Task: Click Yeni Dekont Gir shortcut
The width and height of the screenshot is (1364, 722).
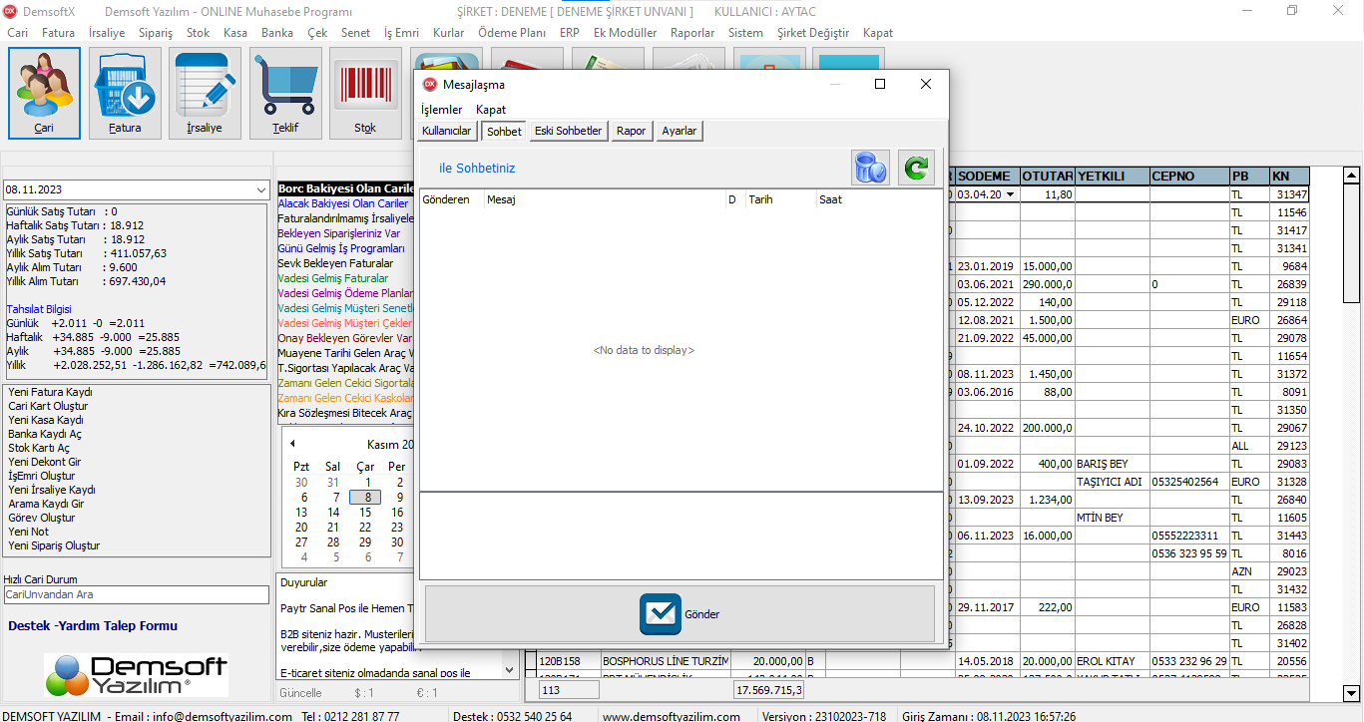Action: (x=45, y=462)
